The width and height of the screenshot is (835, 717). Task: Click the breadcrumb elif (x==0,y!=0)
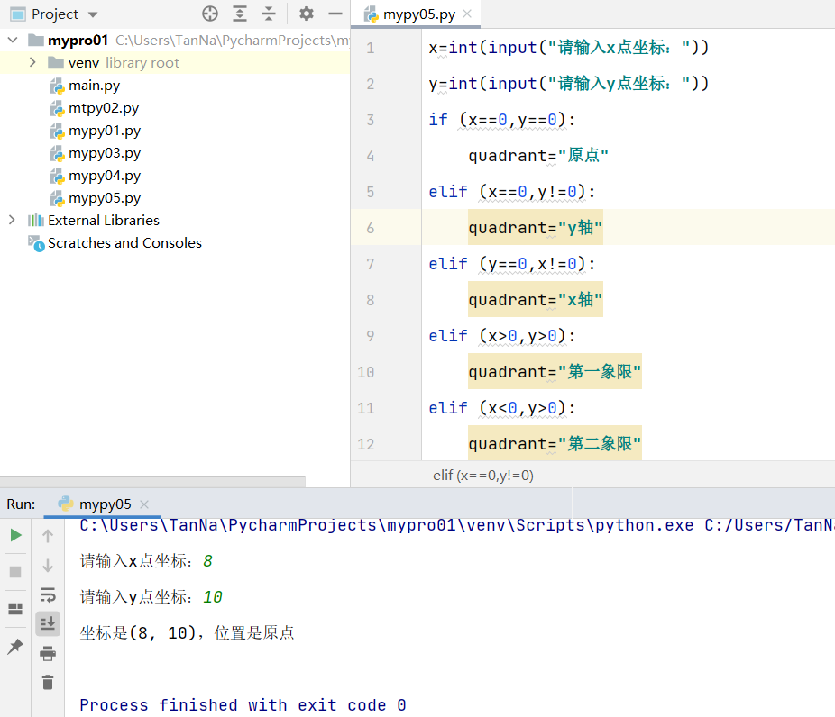(483, 475)
